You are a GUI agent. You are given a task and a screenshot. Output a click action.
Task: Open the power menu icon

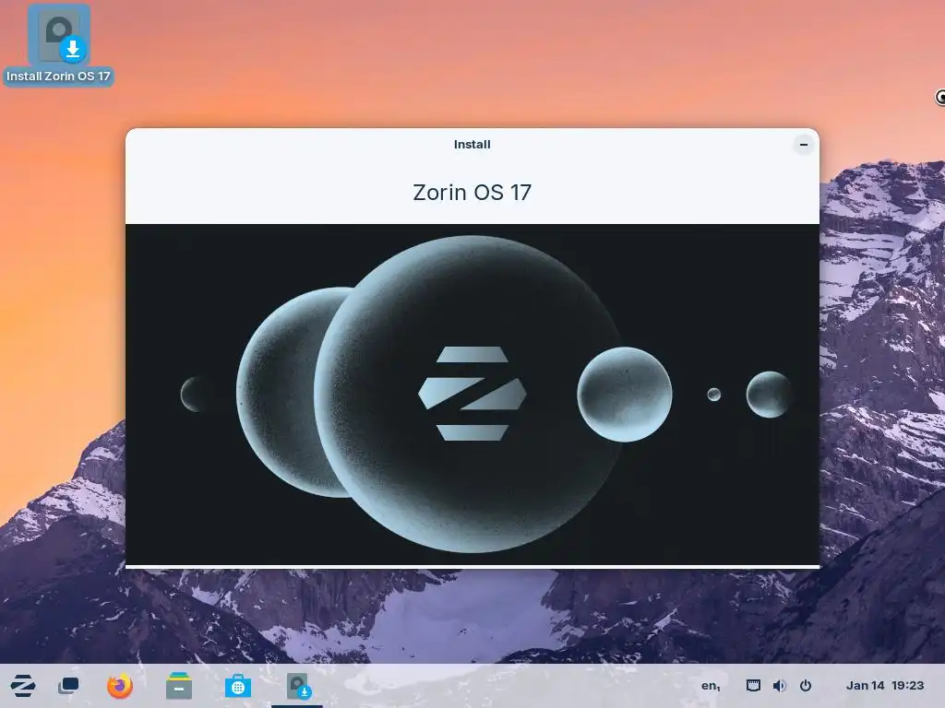click(x=805, y=685)
